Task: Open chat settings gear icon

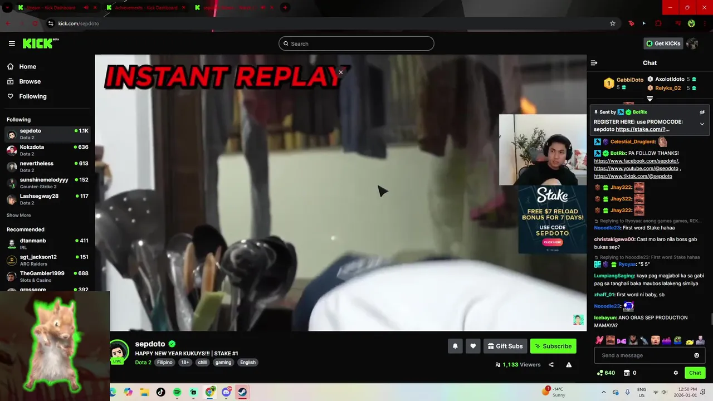Action: pyautogui.click(x=676, y=373)
